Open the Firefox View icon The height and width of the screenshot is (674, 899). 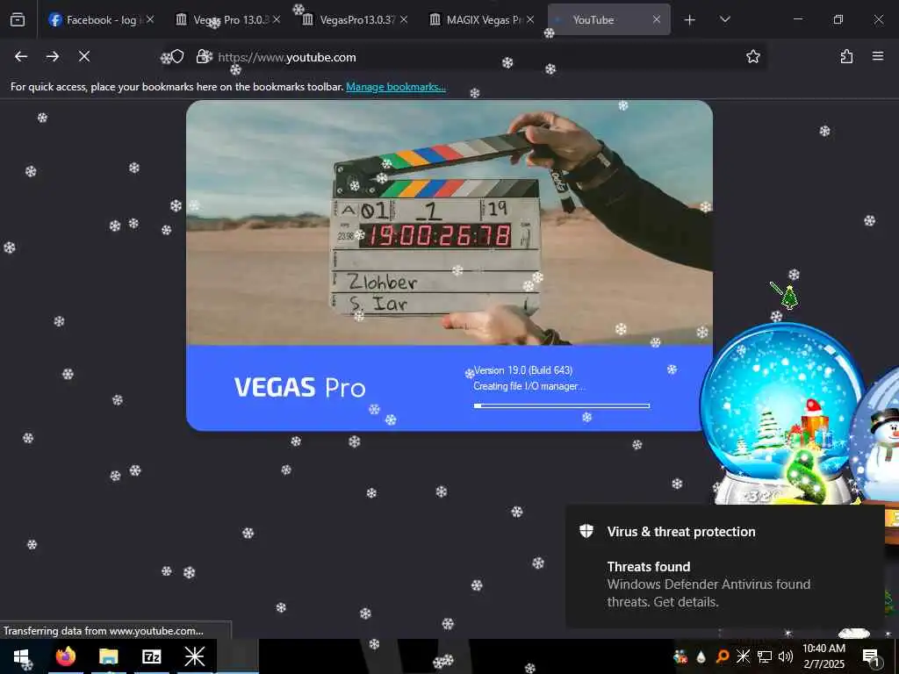tap(18, 19)
